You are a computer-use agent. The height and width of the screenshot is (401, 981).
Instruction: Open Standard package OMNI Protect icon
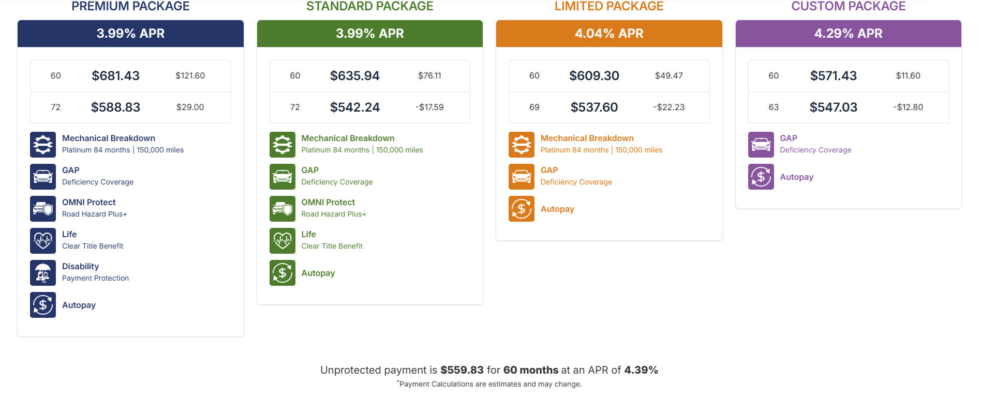point(283,209)
